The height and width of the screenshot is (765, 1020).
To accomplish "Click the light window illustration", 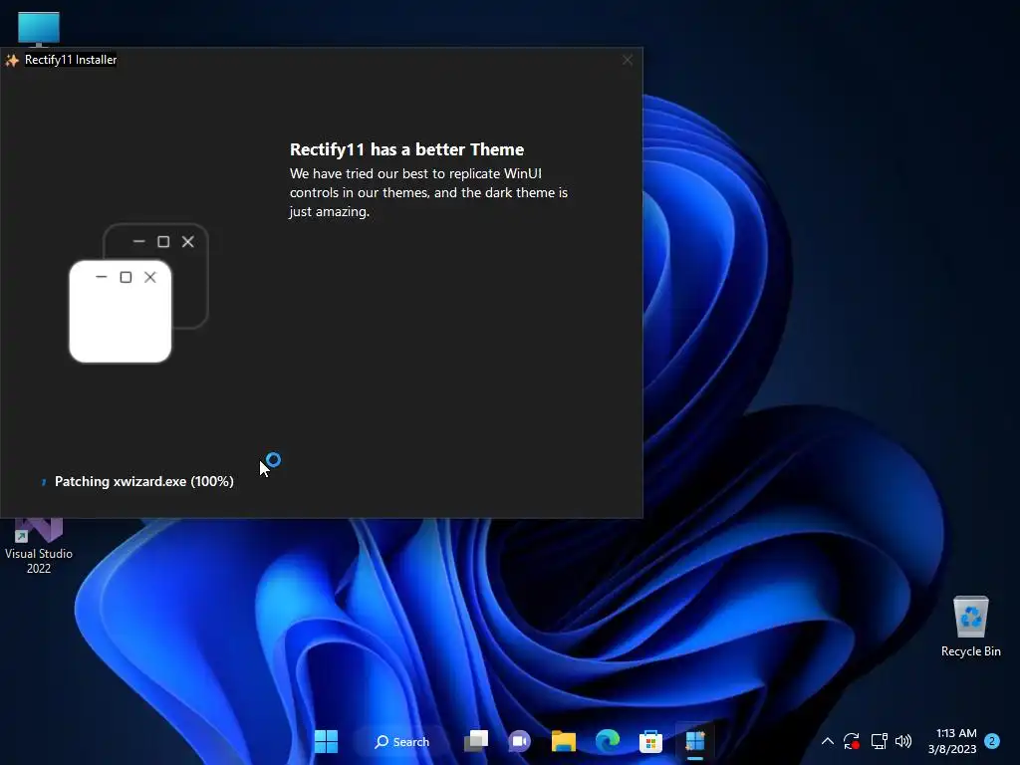I will (x=121, y=311).
